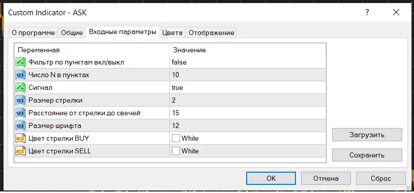Select the Размер шрифта row label
Screen dimensions: 414x193
point(54,126)
